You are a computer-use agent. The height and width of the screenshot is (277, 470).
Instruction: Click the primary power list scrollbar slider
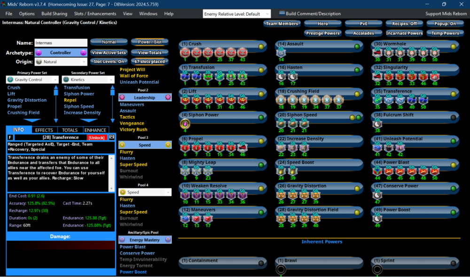[x=56, y=101]
